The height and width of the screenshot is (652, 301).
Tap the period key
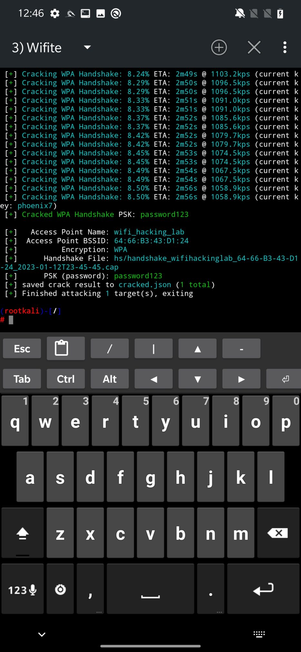coord(210,589)
